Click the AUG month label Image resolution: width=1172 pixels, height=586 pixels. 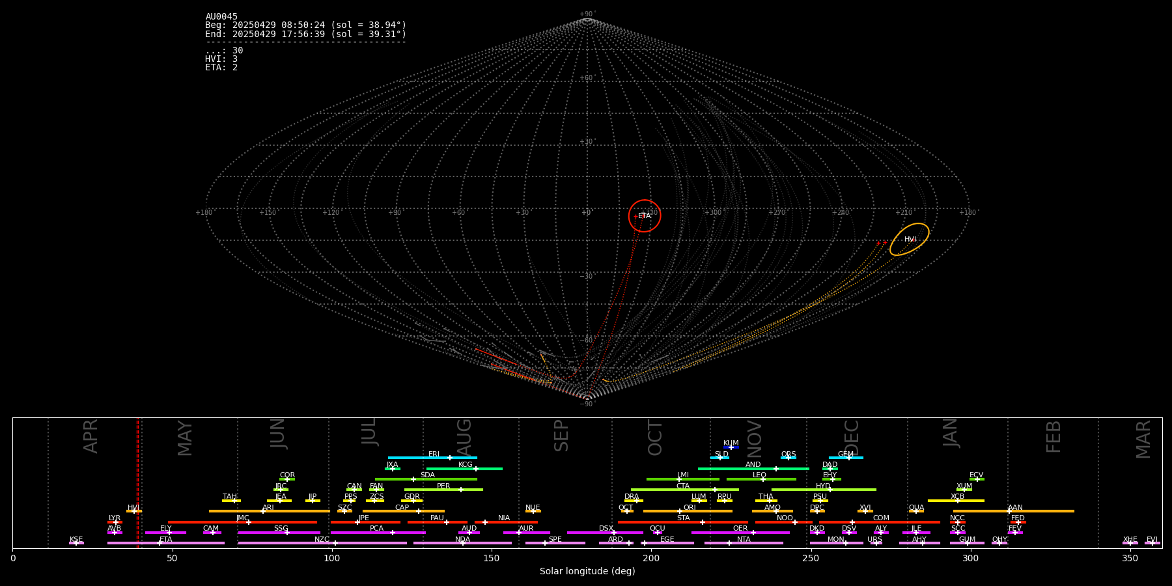tap(464, 438)
